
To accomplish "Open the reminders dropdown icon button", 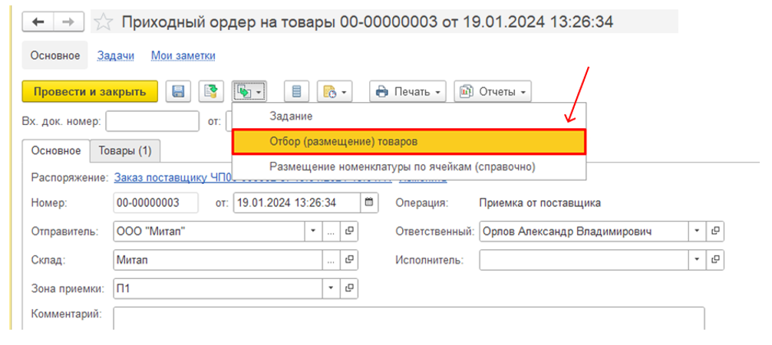I will point(335,91).
